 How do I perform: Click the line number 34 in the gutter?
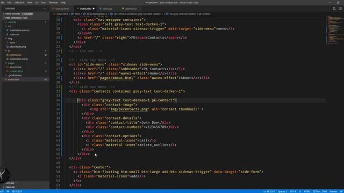click(58, 100)
